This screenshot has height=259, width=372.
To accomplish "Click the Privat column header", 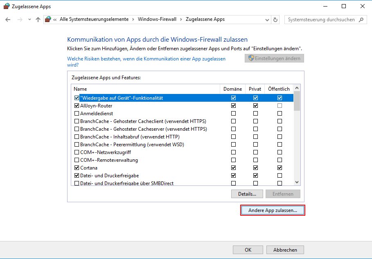I will (255, 89).
